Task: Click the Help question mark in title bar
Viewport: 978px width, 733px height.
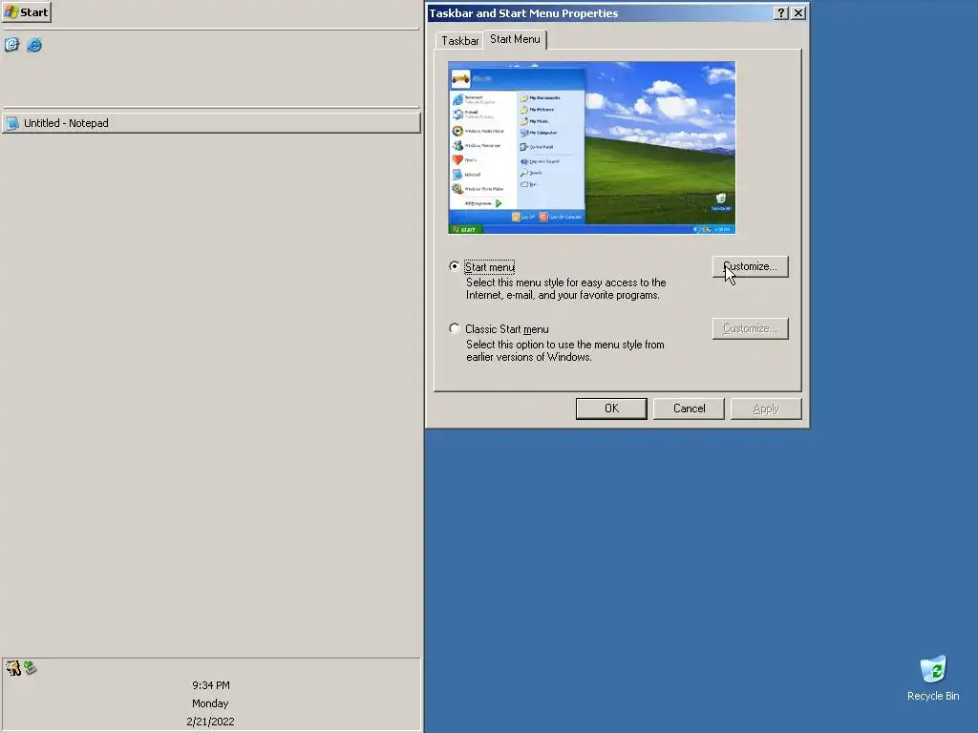Action: (781, 13)
